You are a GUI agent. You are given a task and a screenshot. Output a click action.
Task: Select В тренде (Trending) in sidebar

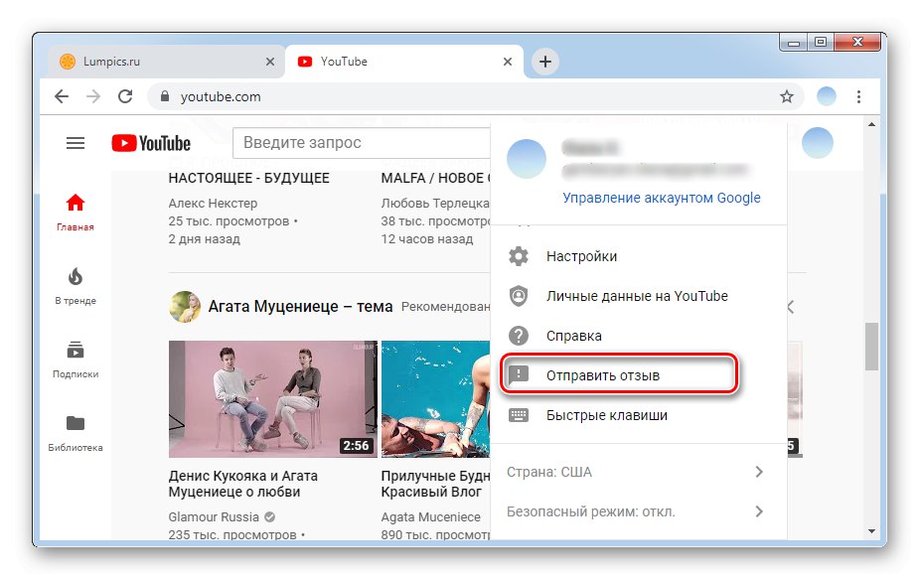pos(75,279)
